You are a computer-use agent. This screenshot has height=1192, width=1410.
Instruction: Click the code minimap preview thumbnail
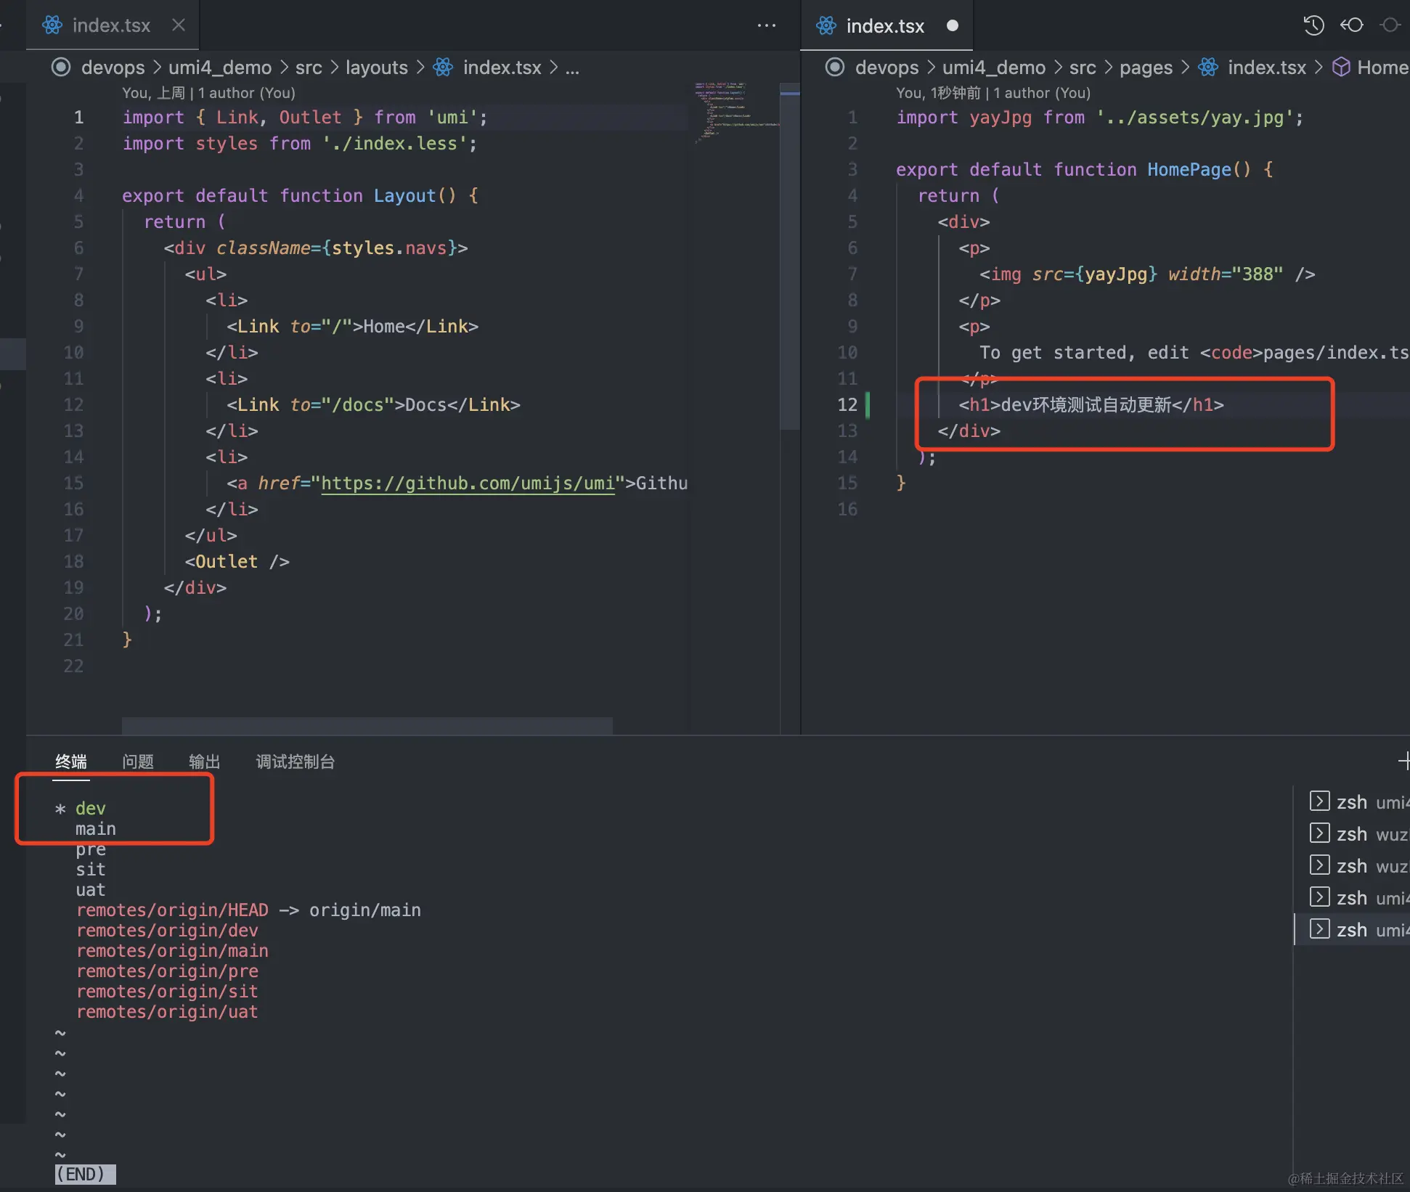tap(735, 113)
